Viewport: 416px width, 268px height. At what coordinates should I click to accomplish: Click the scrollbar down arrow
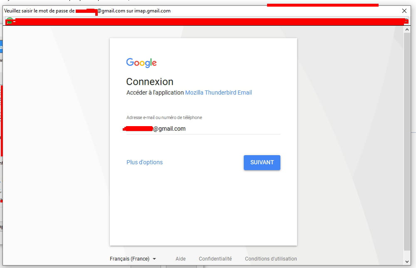coord(407,262)
